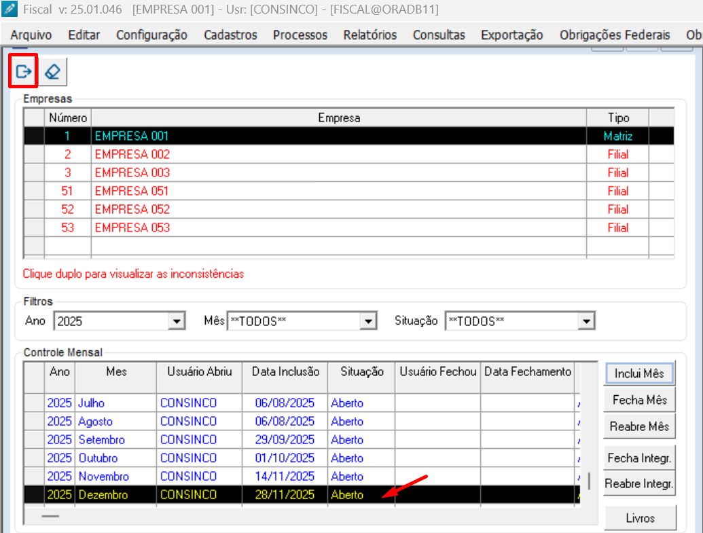Click the exit (door arrow) toolbar icon
Viewport: 703px width, 533px height.
(x=23, y=71)
